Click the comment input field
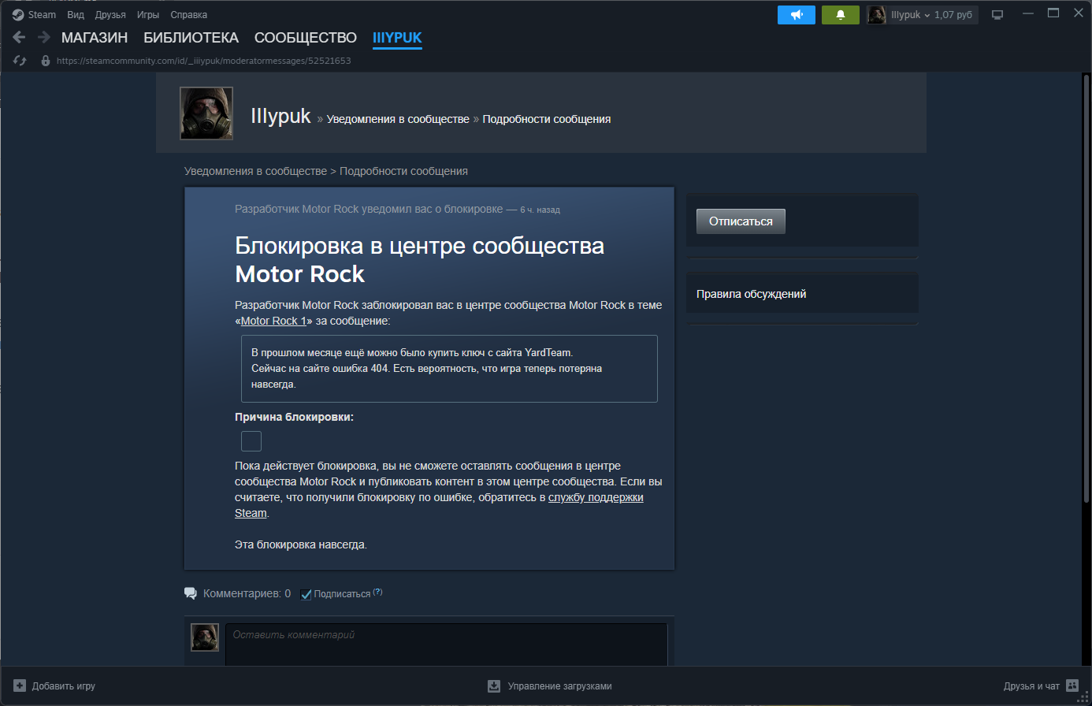The height and width of the screenshot is (706, 1092). click(446, 643)
